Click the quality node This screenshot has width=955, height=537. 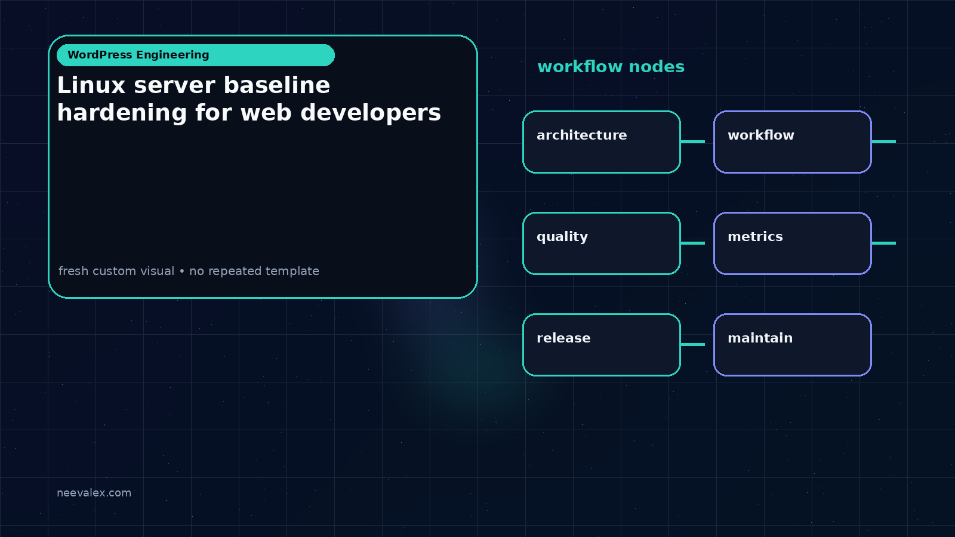(x=602, y=243)
